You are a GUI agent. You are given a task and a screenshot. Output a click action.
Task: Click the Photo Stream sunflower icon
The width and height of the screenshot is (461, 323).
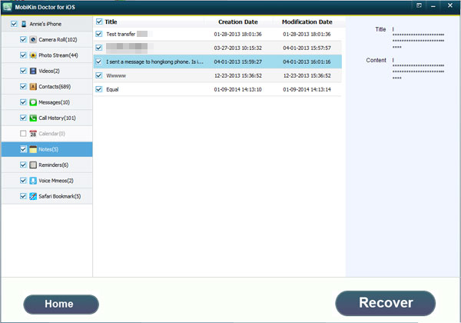33,55
